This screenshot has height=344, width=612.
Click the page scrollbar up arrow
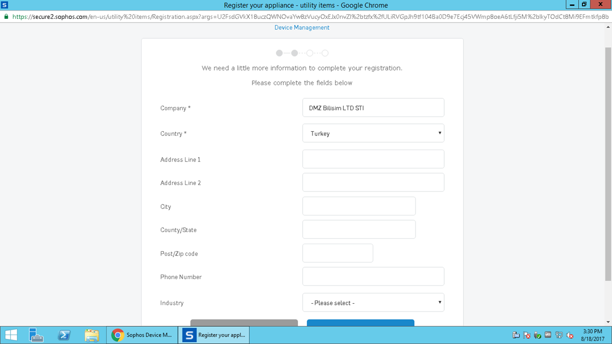pos(608,27)
